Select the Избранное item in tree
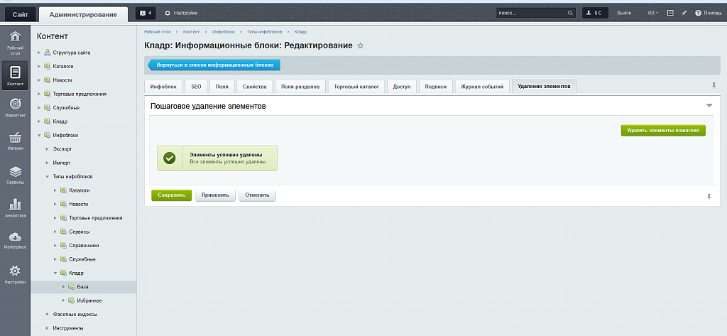Image resolution: width=727 pixels, height=336 pixels. (89, 300)
